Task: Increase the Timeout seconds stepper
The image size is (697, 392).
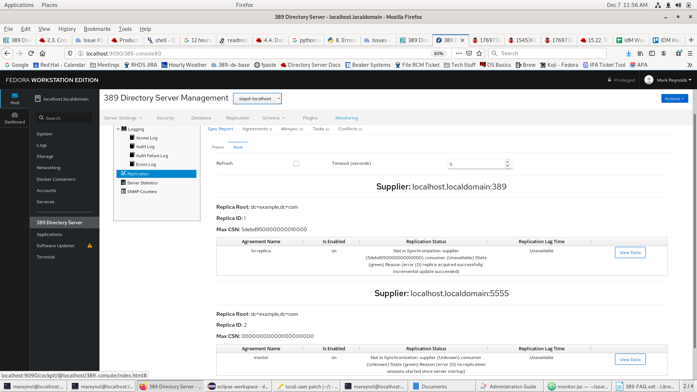Action: point(508,162)
